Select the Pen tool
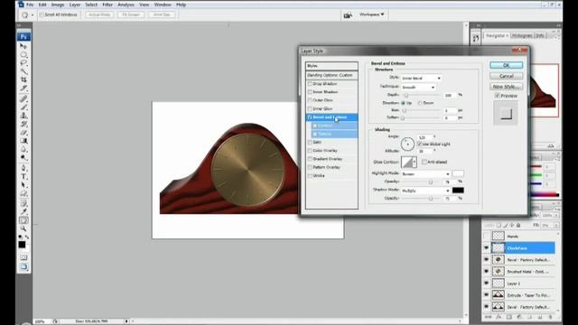This screenshot has height=325, width=578. [x=23, y=168]
